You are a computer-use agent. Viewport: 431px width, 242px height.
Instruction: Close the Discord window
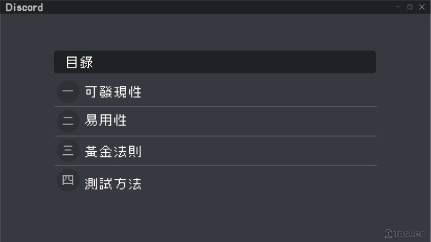pyautogui.click(x=422, y=7)
